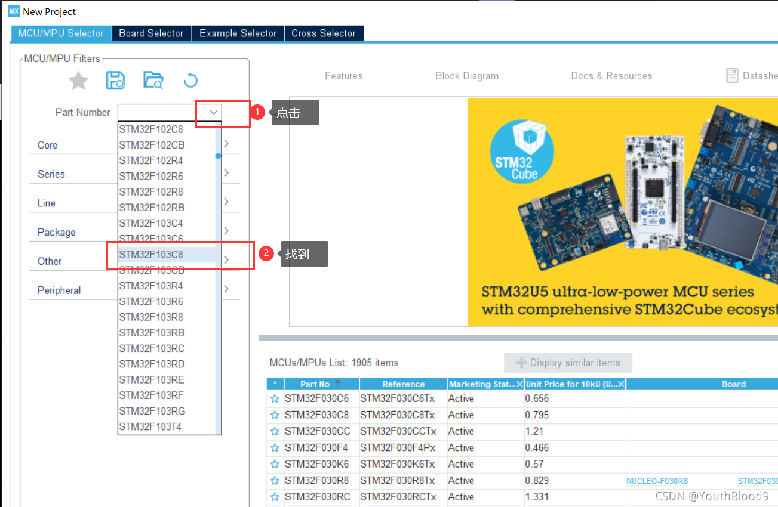Expand the Package filter section

226,231
